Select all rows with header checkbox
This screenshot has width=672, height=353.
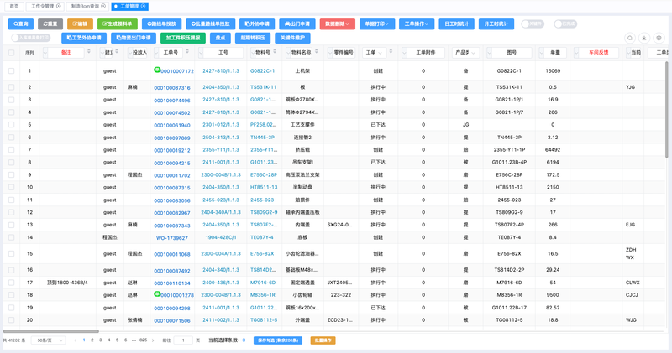(x=12, y=53)
